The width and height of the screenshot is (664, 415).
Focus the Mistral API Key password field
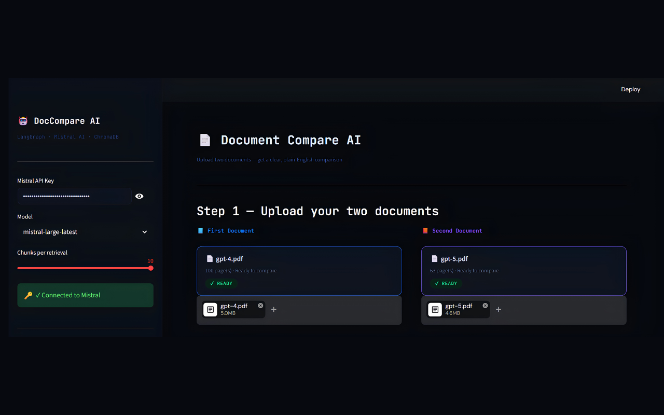pyautogui.click(x=75, y=196)
